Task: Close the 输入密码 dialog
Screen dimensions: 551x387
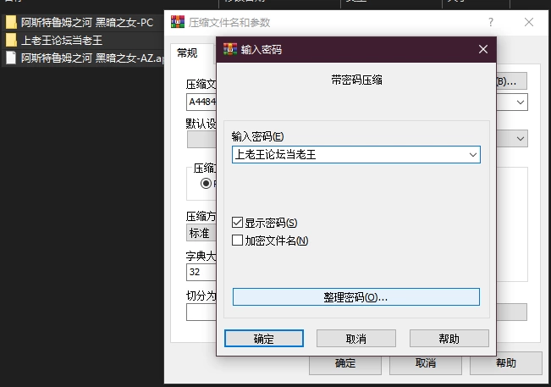Action: 483,49
